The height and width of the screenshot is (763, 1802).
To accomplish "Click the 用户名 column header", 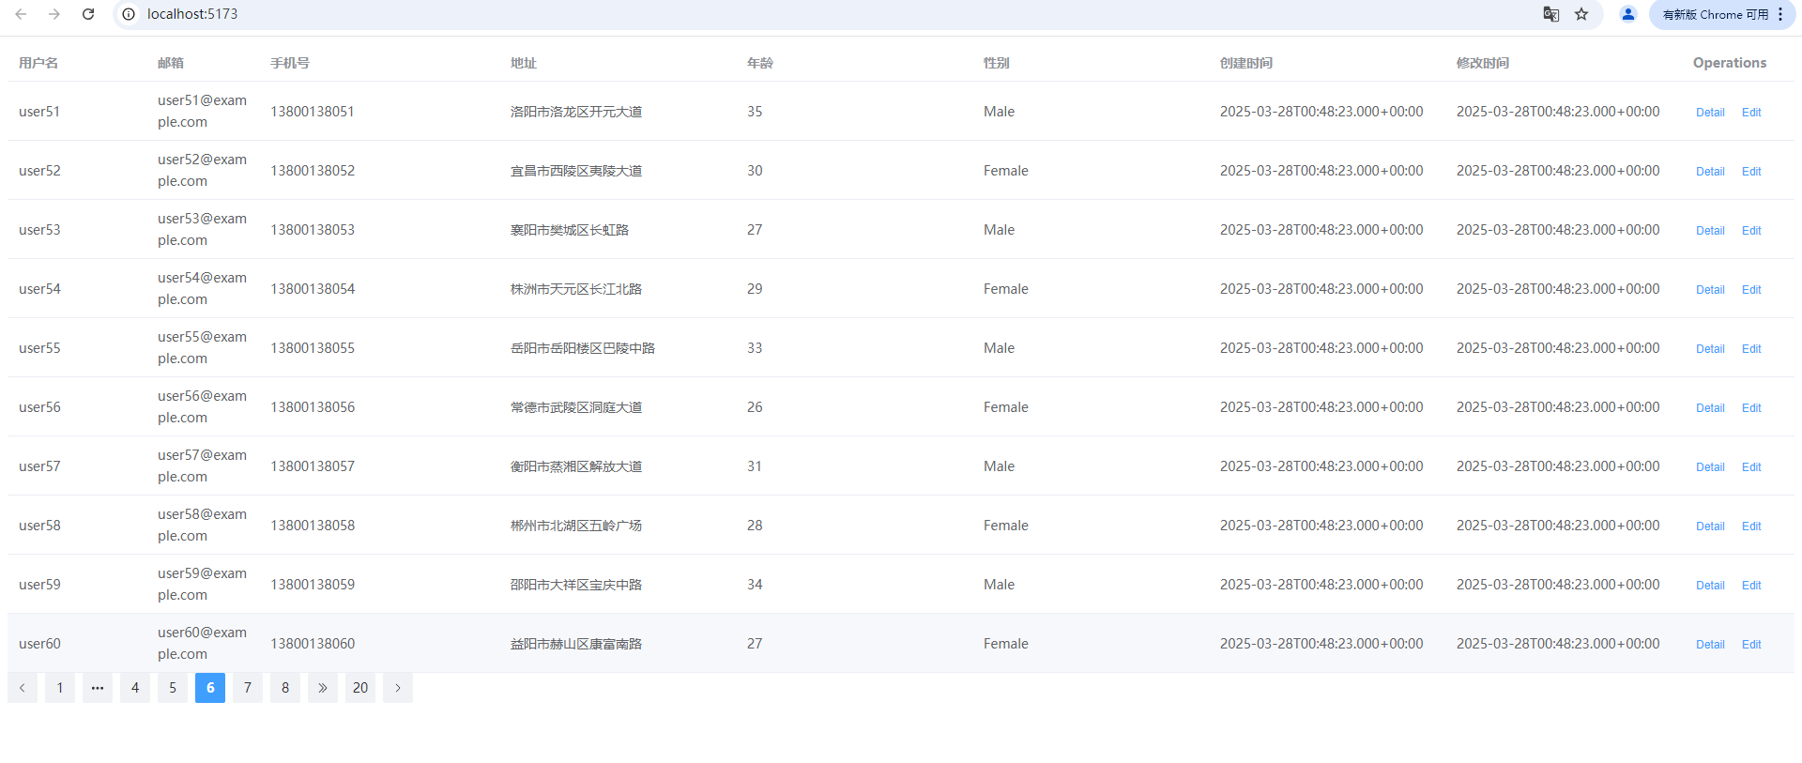I will (38, 63).
